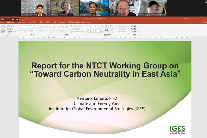The height and width of the screenshot is (138, 207).
Task: Select the Arrow line shape
Action: [95, 26]
